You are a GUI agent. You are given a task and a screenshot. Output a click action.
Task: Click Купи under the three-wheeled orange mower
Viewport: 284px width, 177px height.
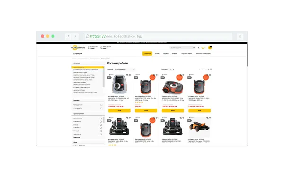173,110
